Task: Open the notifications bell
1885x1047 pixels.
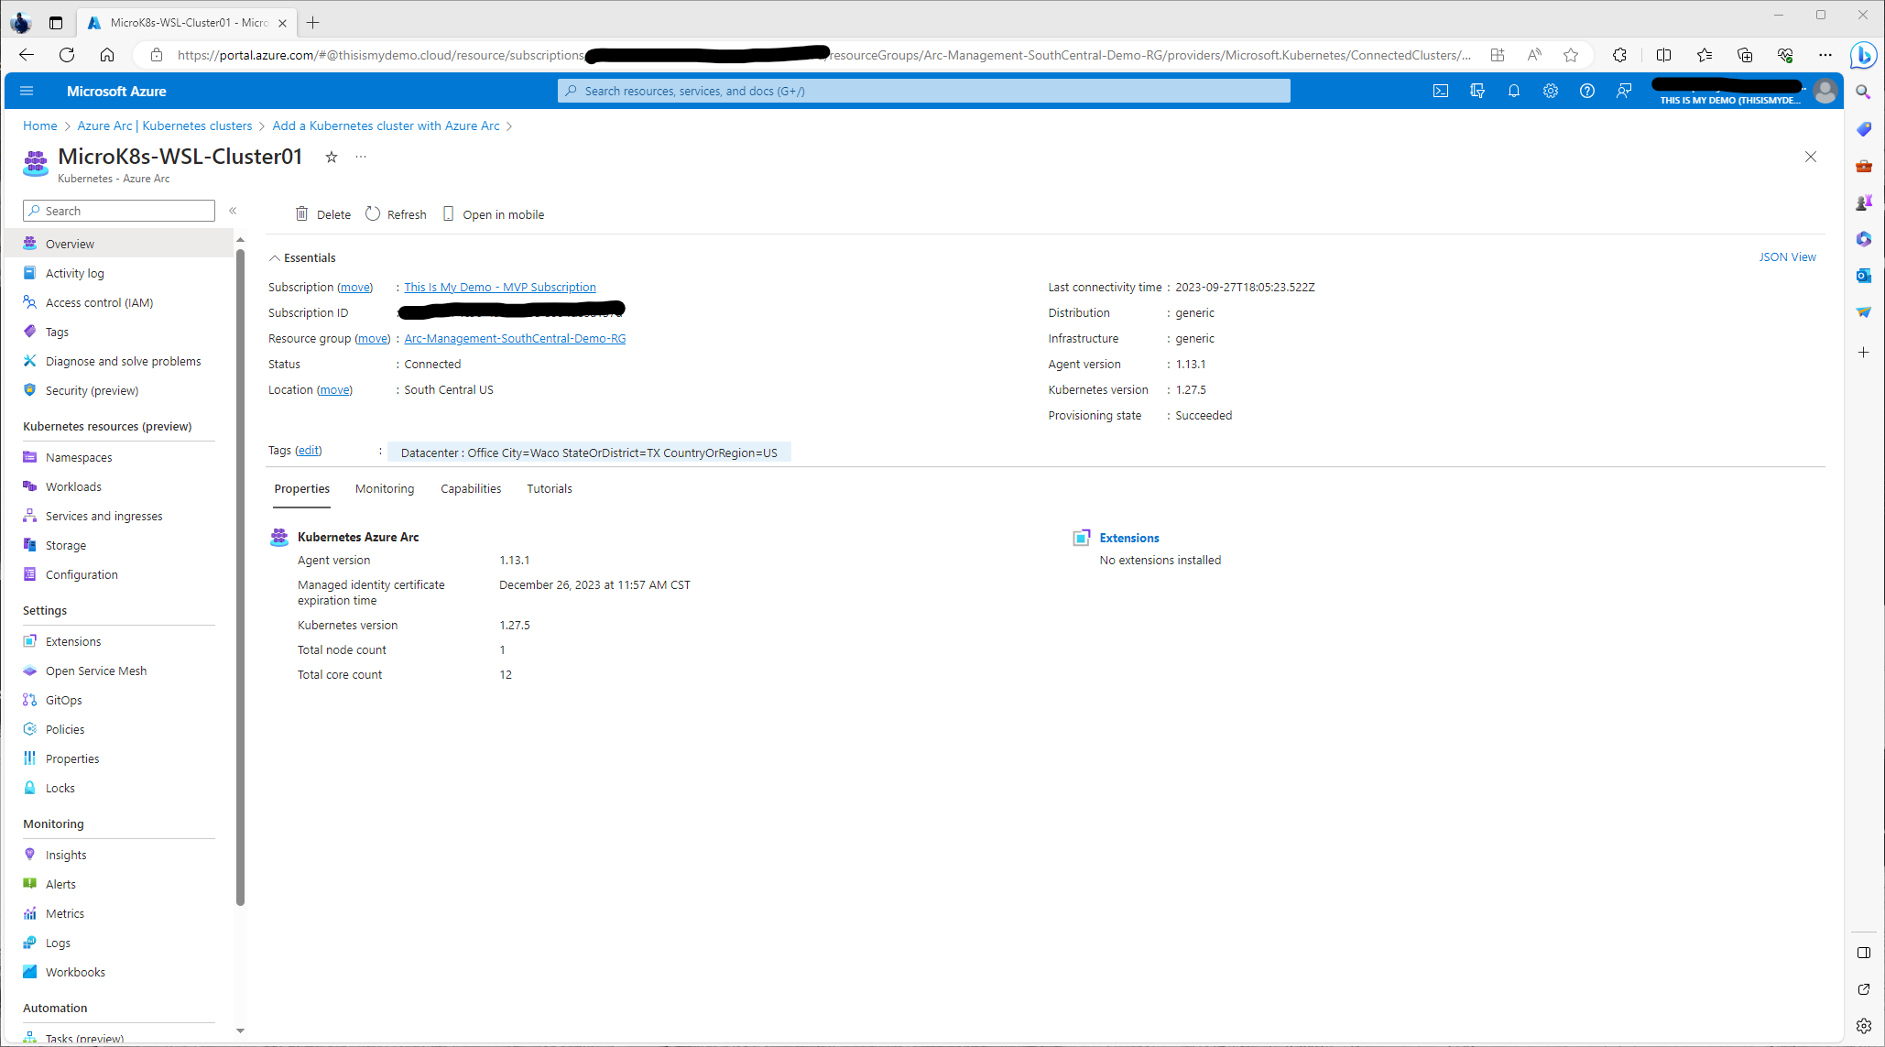Action: click(1514, 91)
